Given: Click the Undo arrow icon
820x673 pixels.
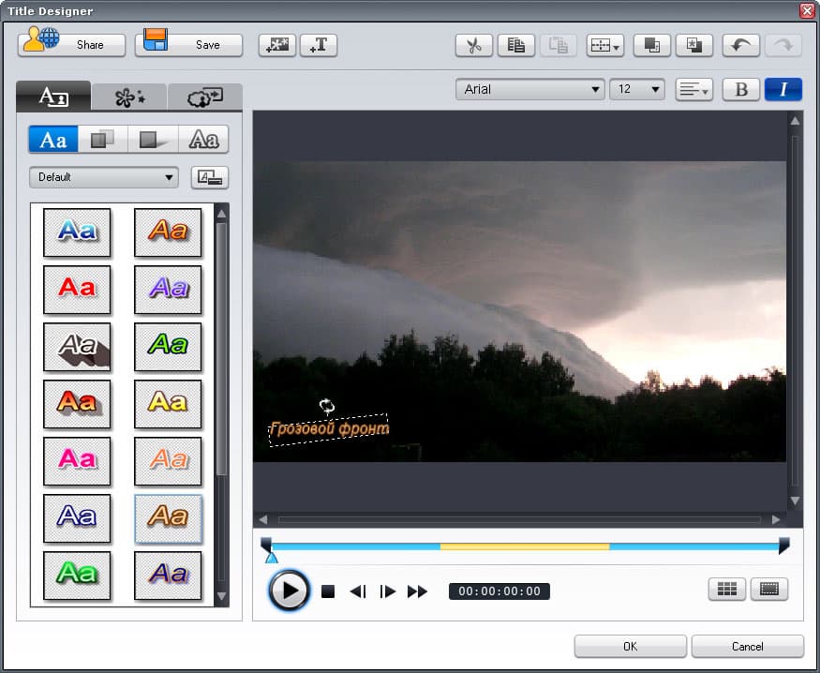Looking at the screenshot, I should click(740, 46).
